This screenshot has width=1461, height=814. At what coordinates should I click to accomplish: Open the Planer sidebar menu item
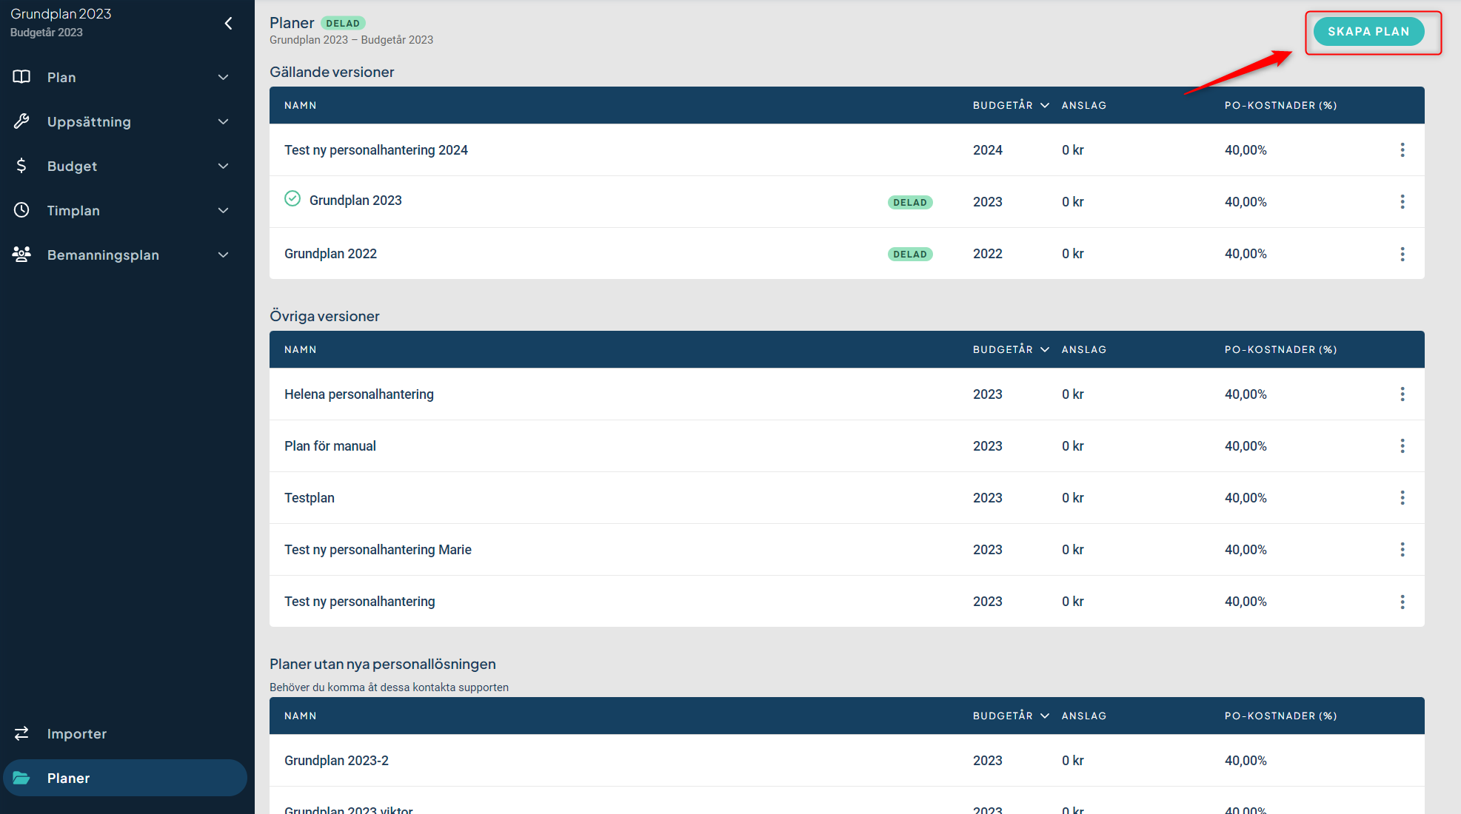(x=68, y=778)
